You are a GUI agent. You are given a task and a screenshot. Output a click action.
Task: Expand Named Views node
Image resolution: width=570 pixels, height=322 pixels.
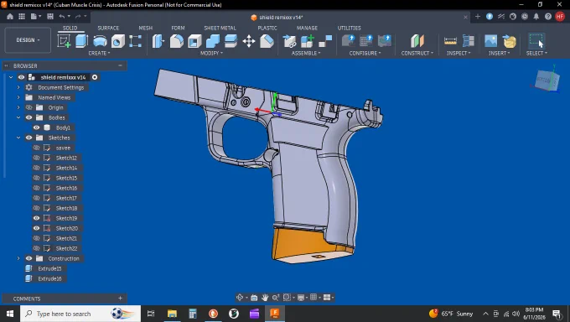[18, 97]
